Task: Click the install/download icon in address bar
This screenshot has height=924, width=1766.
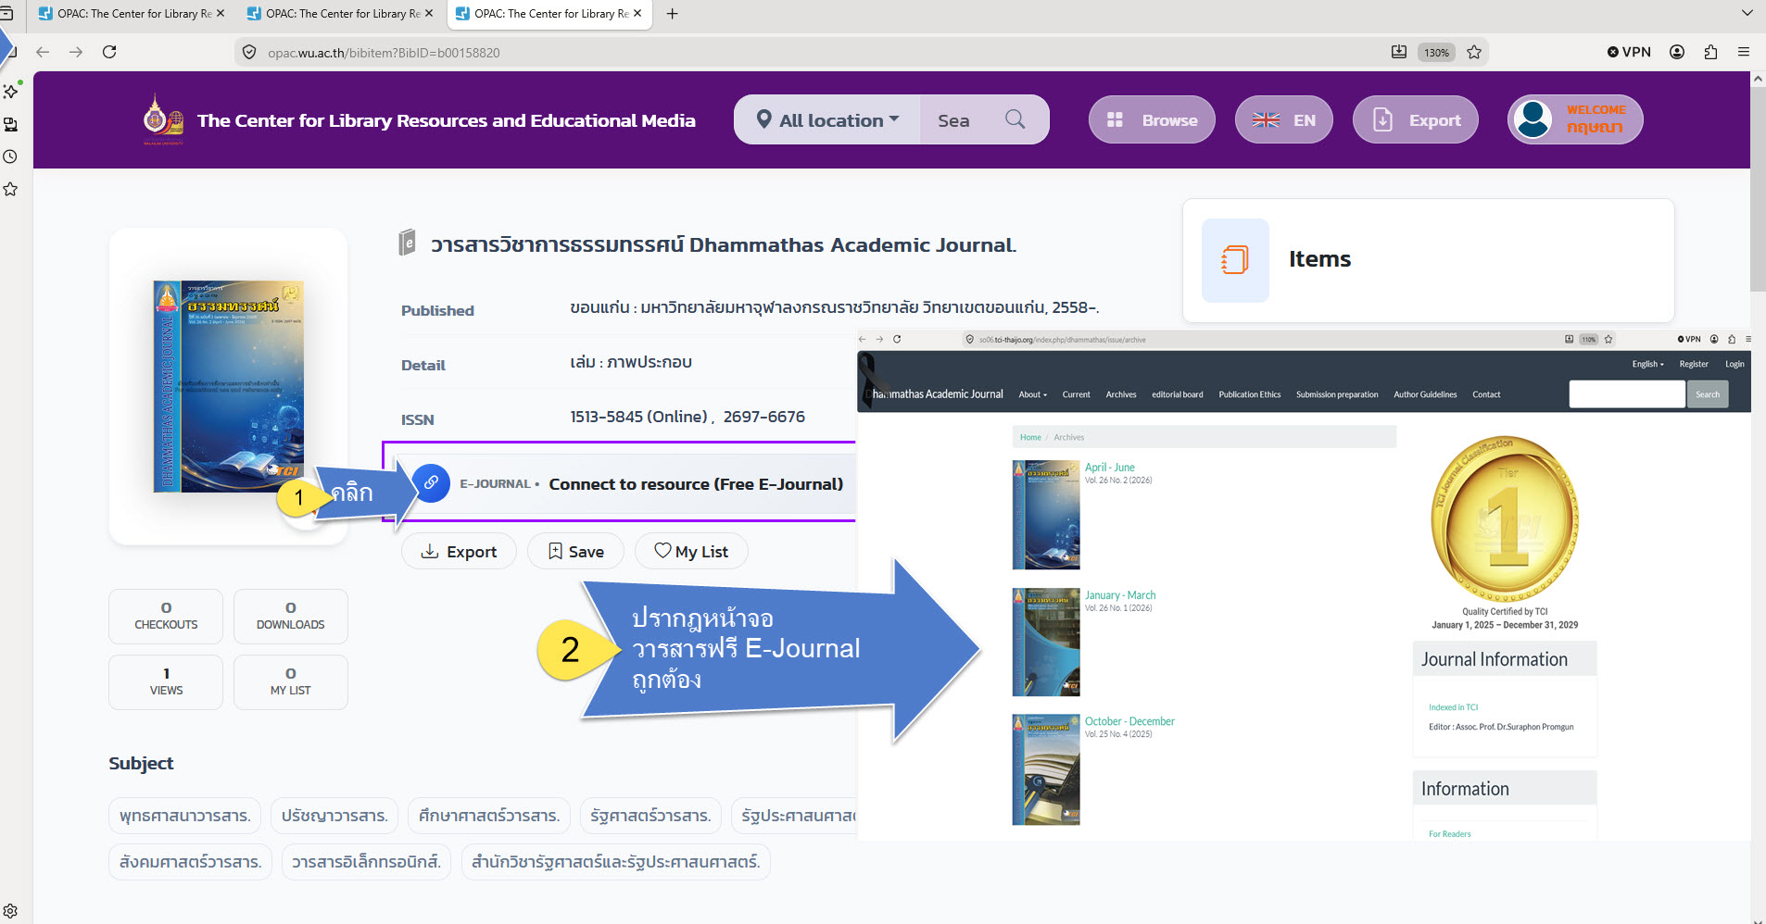Action: [x=1399, y=53]
